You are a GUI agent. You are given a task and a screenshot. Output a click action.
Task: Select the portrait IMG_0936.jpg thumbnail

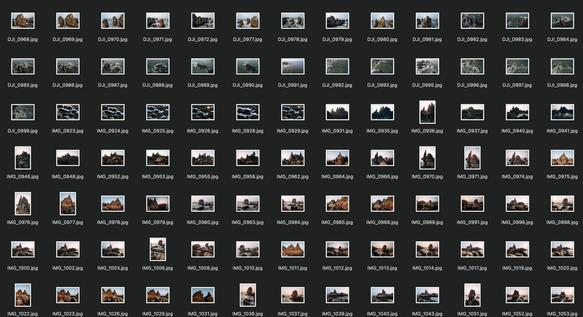427,112
